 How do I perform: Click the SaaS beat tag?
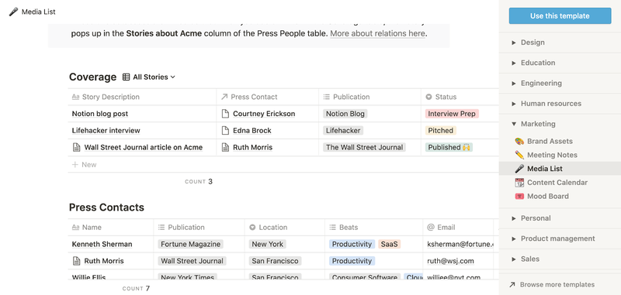pos(390,244)
